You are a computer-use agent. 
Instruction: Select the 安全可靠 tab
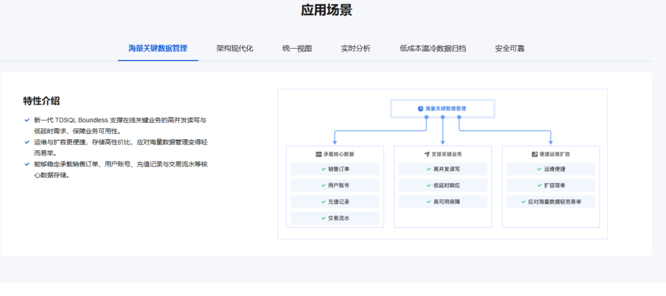510,48
